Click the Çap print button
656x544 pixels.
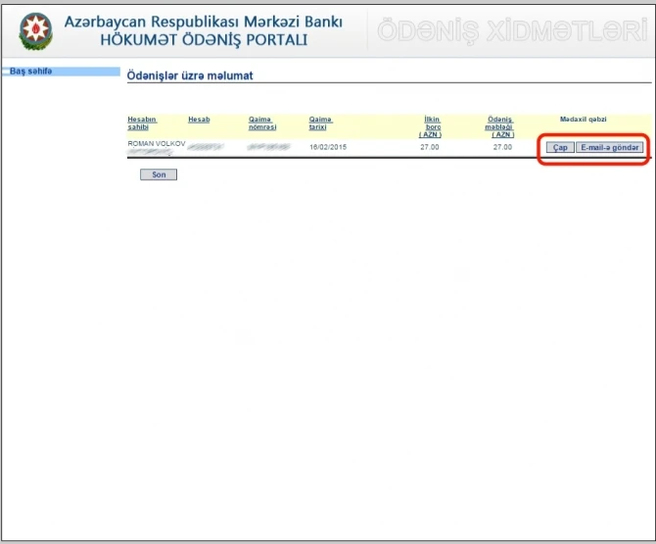560,147
